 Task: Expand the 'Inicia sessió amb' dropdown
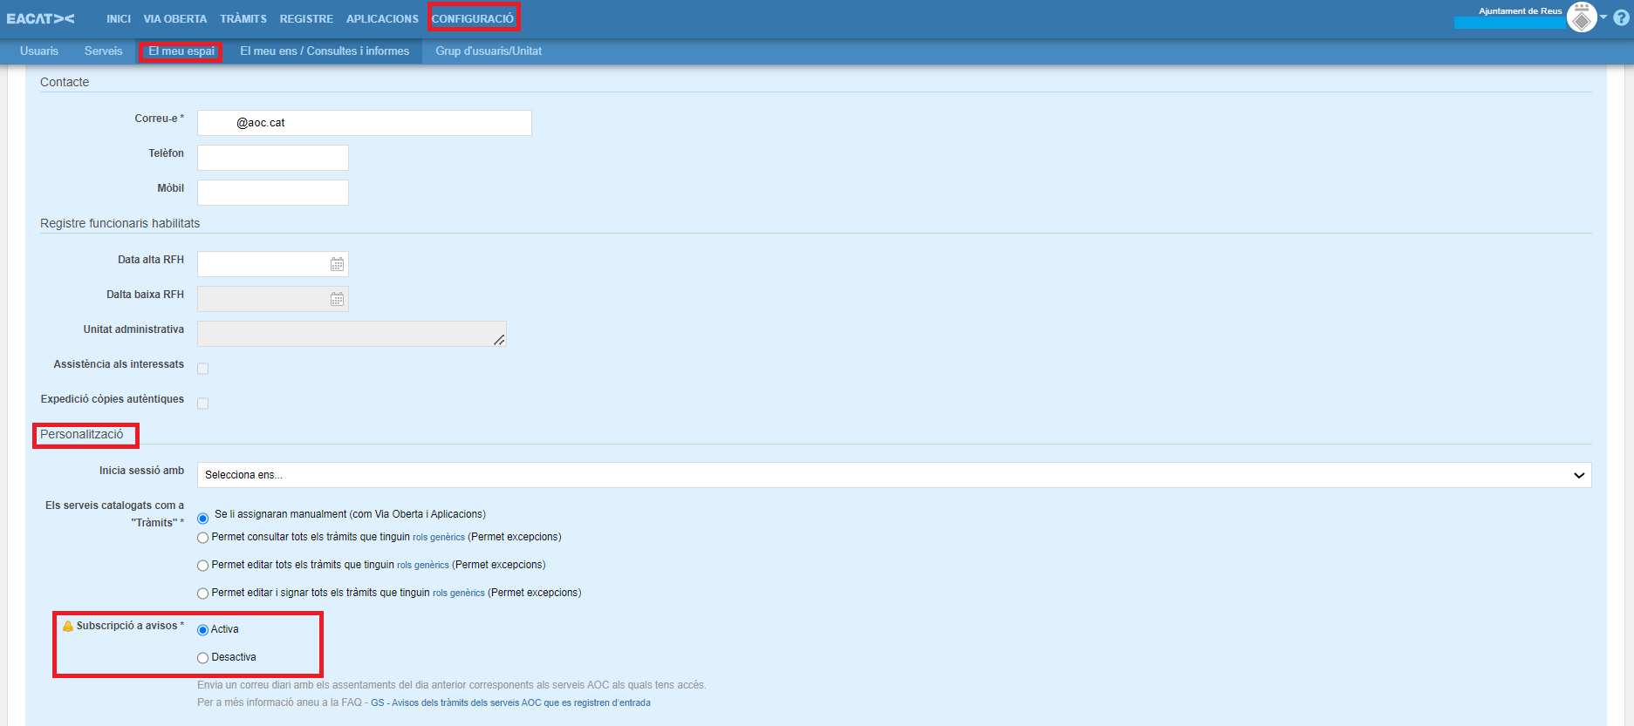[893, 475]
